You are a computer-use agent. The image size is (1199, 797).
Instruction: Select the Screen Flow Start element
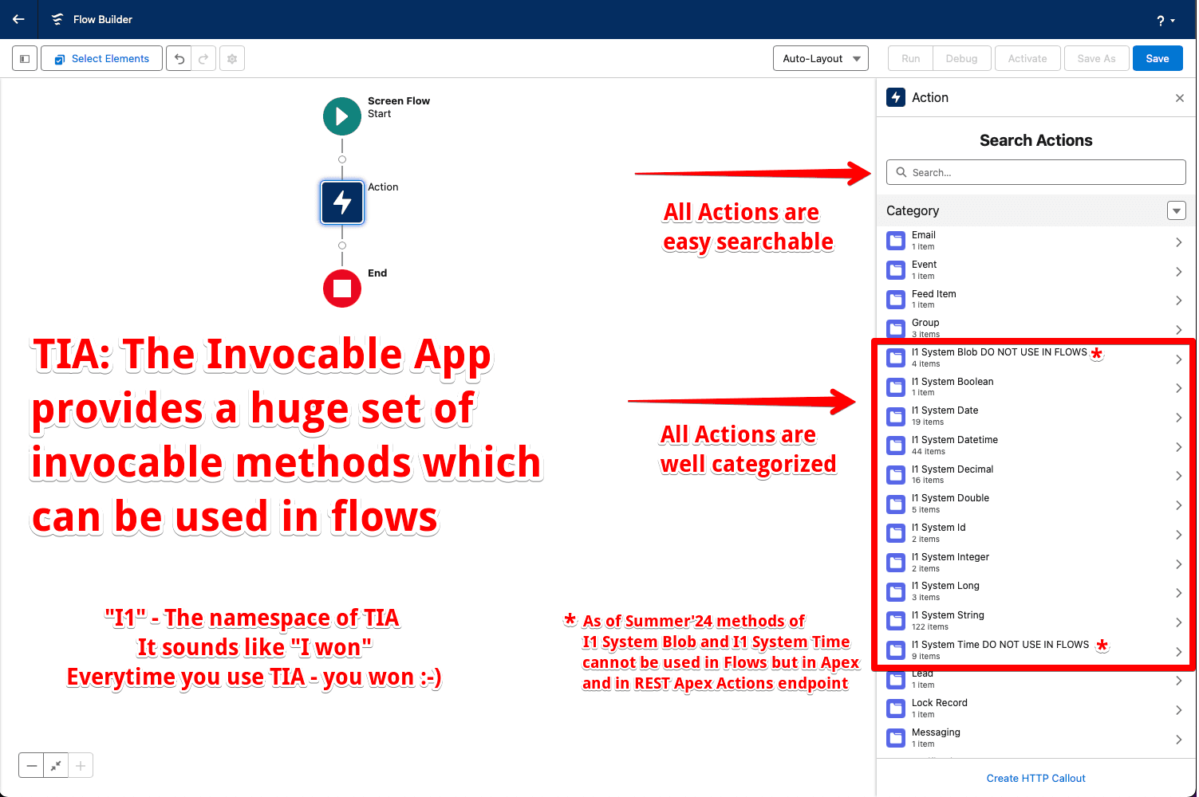(342, 116)
